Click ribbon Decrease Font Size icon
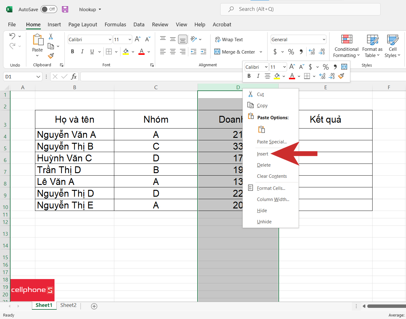The width and height of the screenshot is (406, 319). [x=148, y=39]
